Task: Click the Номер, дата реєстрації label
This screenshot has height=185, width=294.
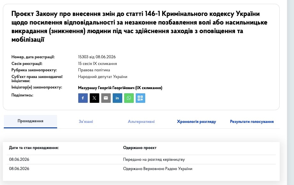Action: [x=33, y=57]
